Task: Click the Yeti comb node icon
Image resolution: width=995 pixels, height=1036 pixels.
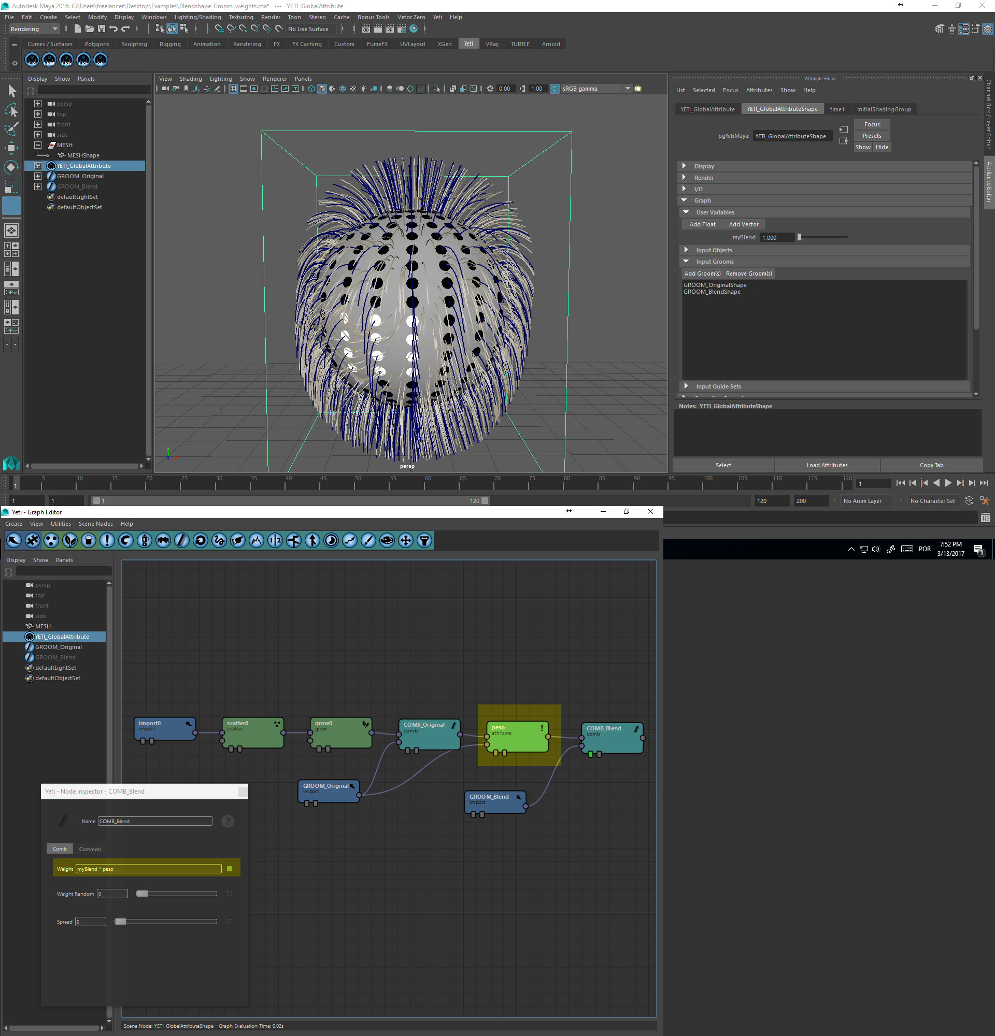Action: point(182,540)
